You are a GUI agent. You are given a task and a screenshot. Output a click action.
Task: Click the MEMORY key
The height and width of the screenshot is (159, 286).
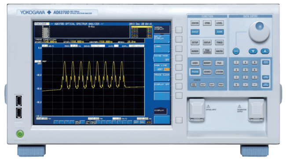point(207,63)
